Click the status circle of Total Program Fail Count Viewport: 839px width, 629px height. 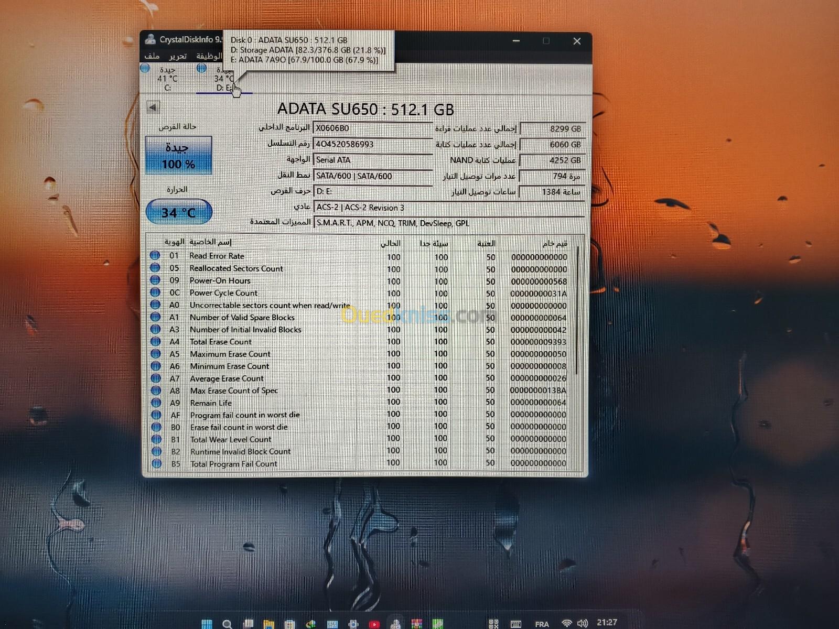click(156, 463)
